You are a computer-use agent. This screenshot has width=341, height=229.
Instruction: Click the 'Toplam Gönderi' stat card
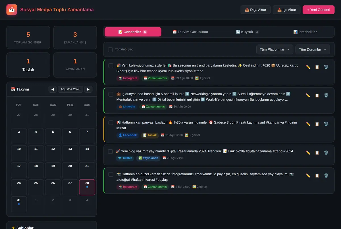[x=28, y=38]
